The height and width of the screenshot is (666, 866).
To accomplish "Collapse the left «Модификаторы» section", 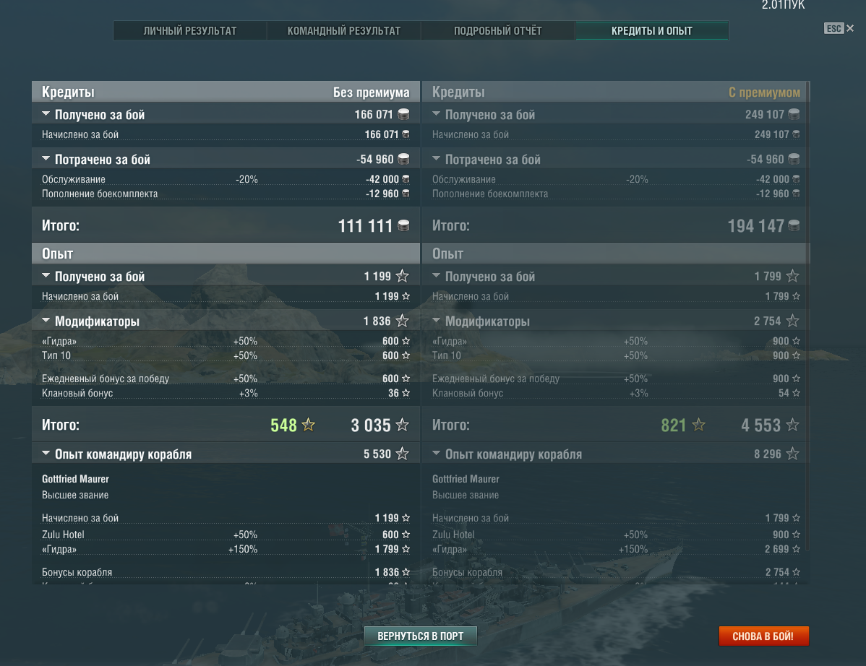I will click(46, 320).
